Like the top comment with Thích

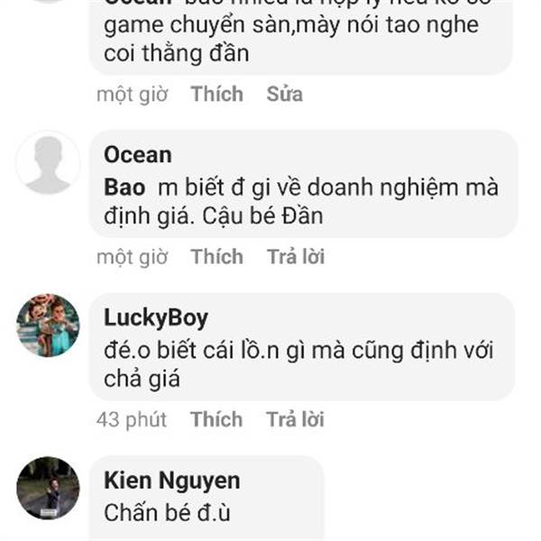217,94
